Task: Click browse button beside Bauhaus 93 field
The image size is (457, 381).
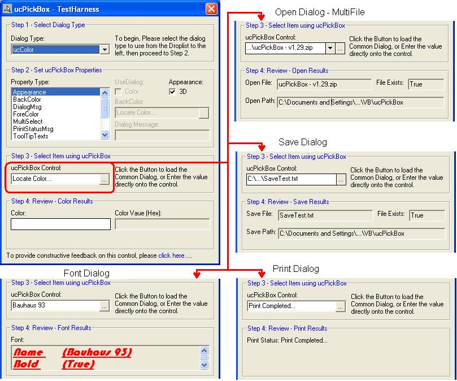Action: (x=104, y=306)
